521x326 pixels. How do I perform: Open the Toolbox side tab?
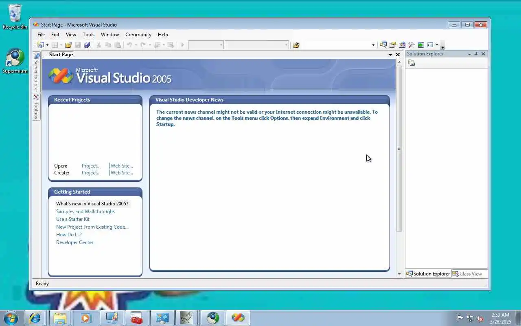pyautogui.click(x=36, y=107)
